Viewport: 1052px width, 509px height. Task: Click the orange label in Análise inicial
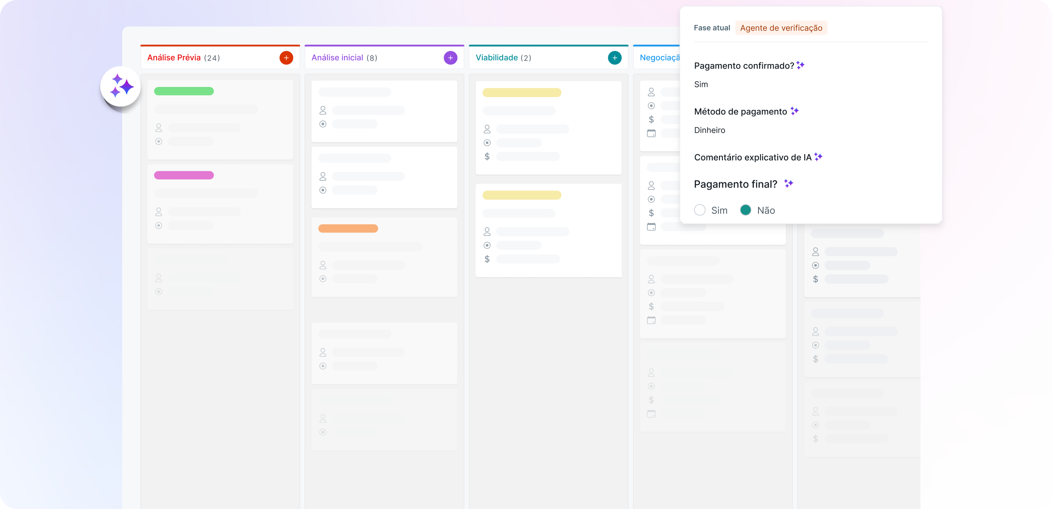click(x=348, y=229)
